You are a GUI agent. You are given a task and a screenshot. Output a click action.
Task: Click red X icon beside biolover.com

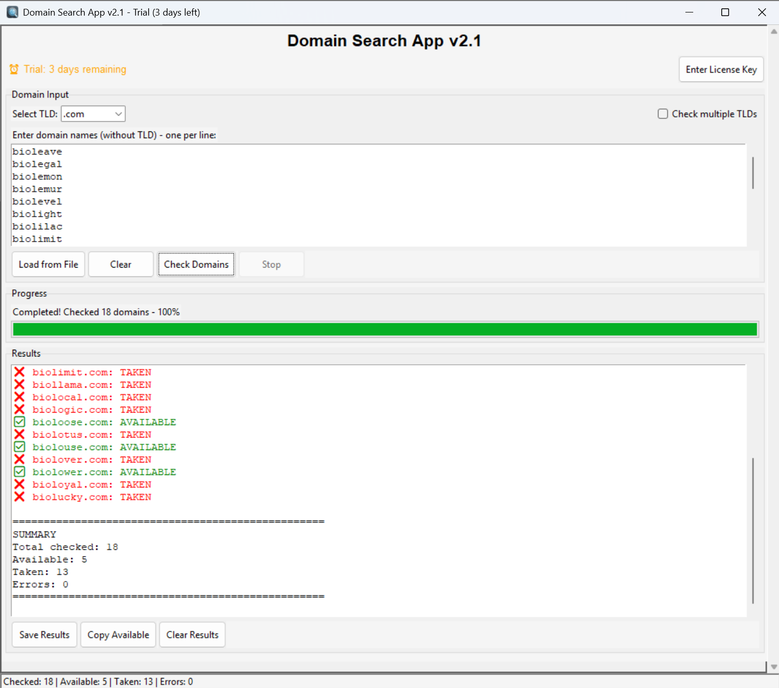(19, 459)
